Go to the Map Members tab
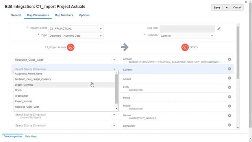Image resolution: width=252 pixels, height=142 pixels. [x=64, y=15]
